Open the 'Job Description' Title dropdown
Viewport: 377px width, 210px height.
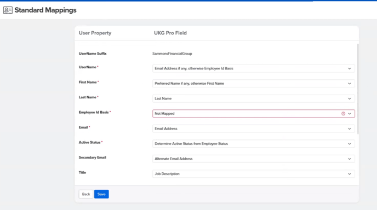[x=253, y=174]
